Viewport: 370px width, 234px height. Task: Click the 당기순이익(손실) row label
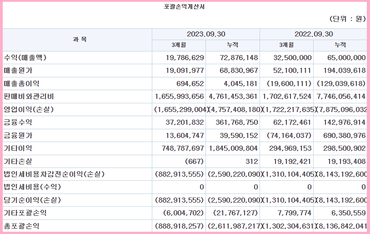pos(32,200)
